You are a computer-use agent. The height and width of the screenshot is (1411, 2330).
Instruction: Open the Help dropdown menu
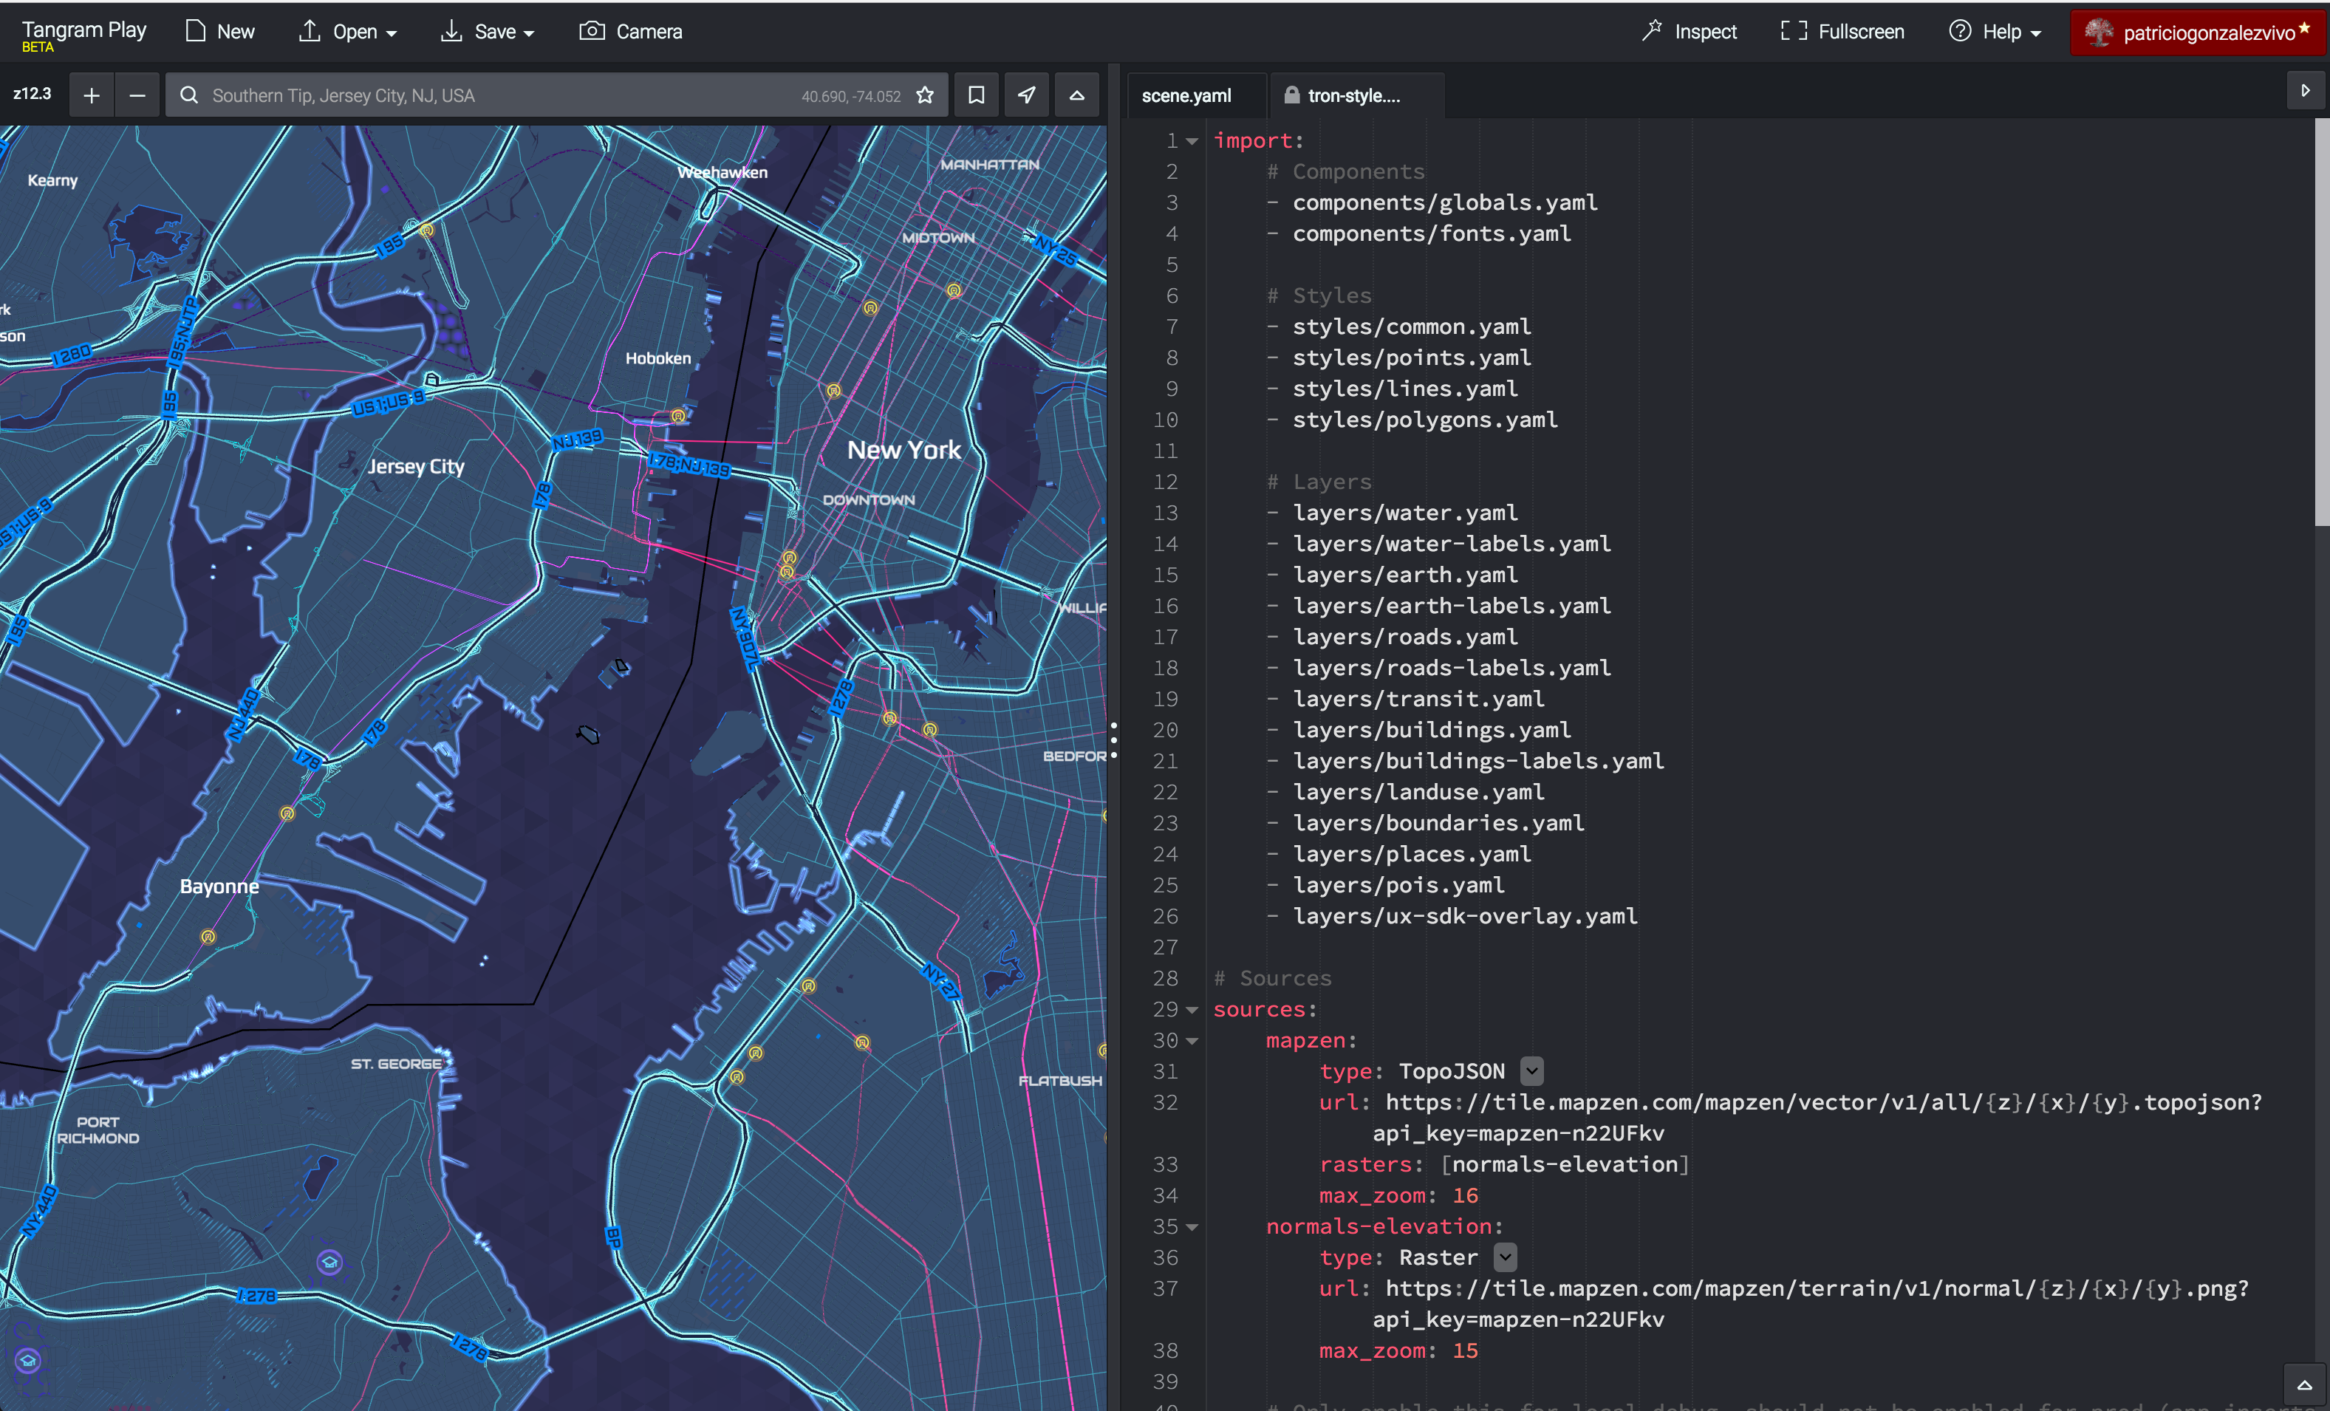point(1995,31)
